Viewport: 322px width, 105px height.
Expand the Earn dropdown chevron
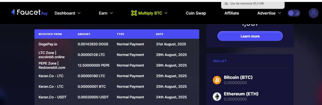(111, 13)
